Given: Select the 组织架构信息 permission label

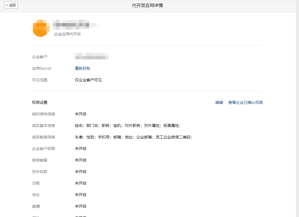Looking at the screenshot, I should pos(43,114).
